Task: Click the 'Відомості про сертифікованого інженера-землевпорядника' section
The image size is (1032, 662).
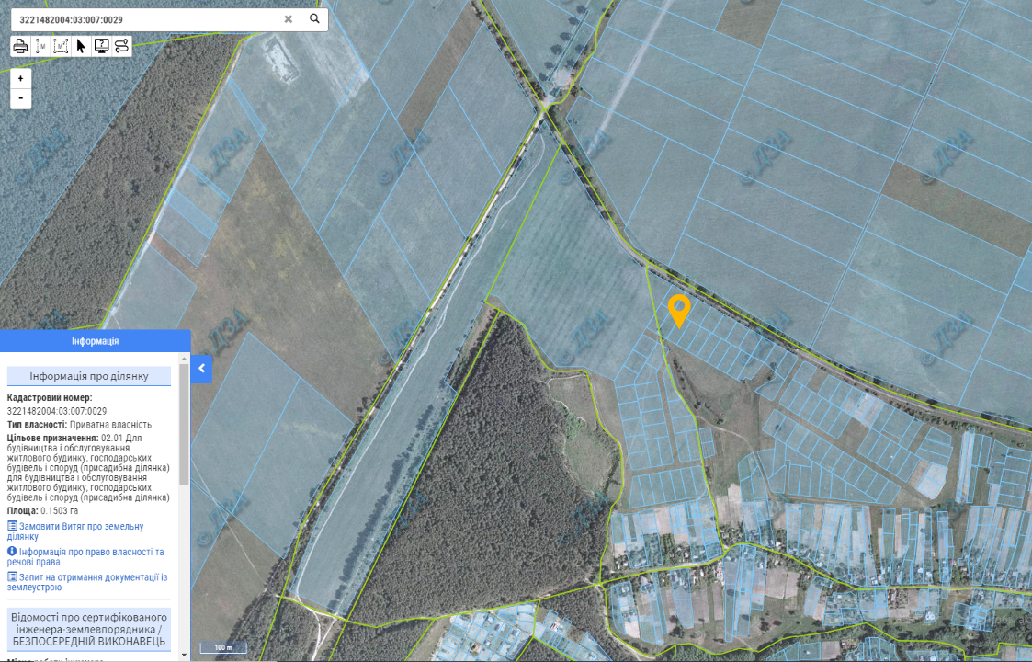Action: [x=89, y=629]
